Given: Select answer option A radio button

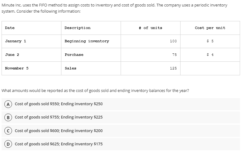Looking at the screenshot, I should pos(7,104).
